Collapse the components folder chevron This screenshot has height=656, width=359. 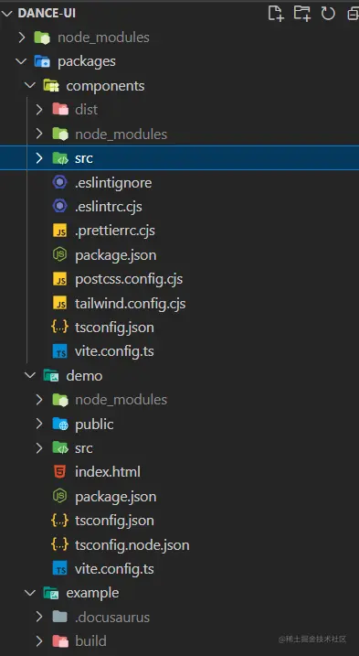tap(30, 86)
